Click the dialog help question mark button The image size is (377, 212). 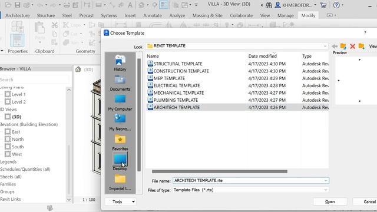tap(365, 33)
